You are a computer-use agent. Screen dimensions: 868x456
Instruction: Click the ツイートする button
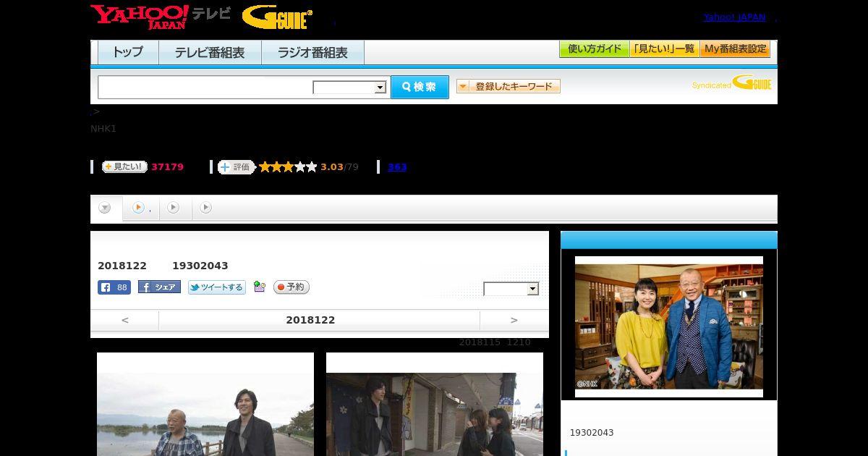click(x=217, y=287)
